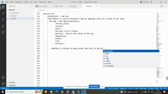Open Firefox from the taskbar

(x=67, y=92)
